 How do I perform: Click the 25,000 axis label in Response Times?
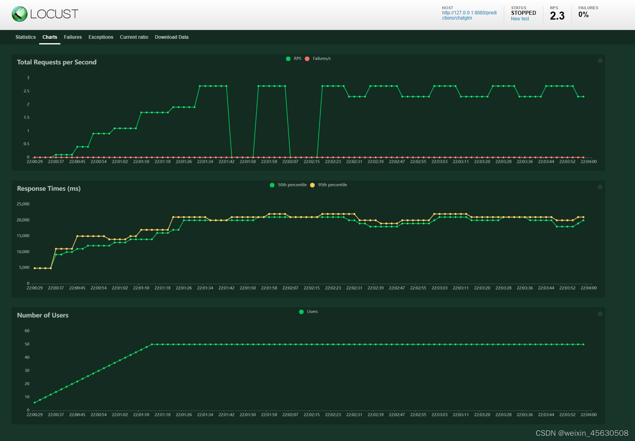click(23, 204)
